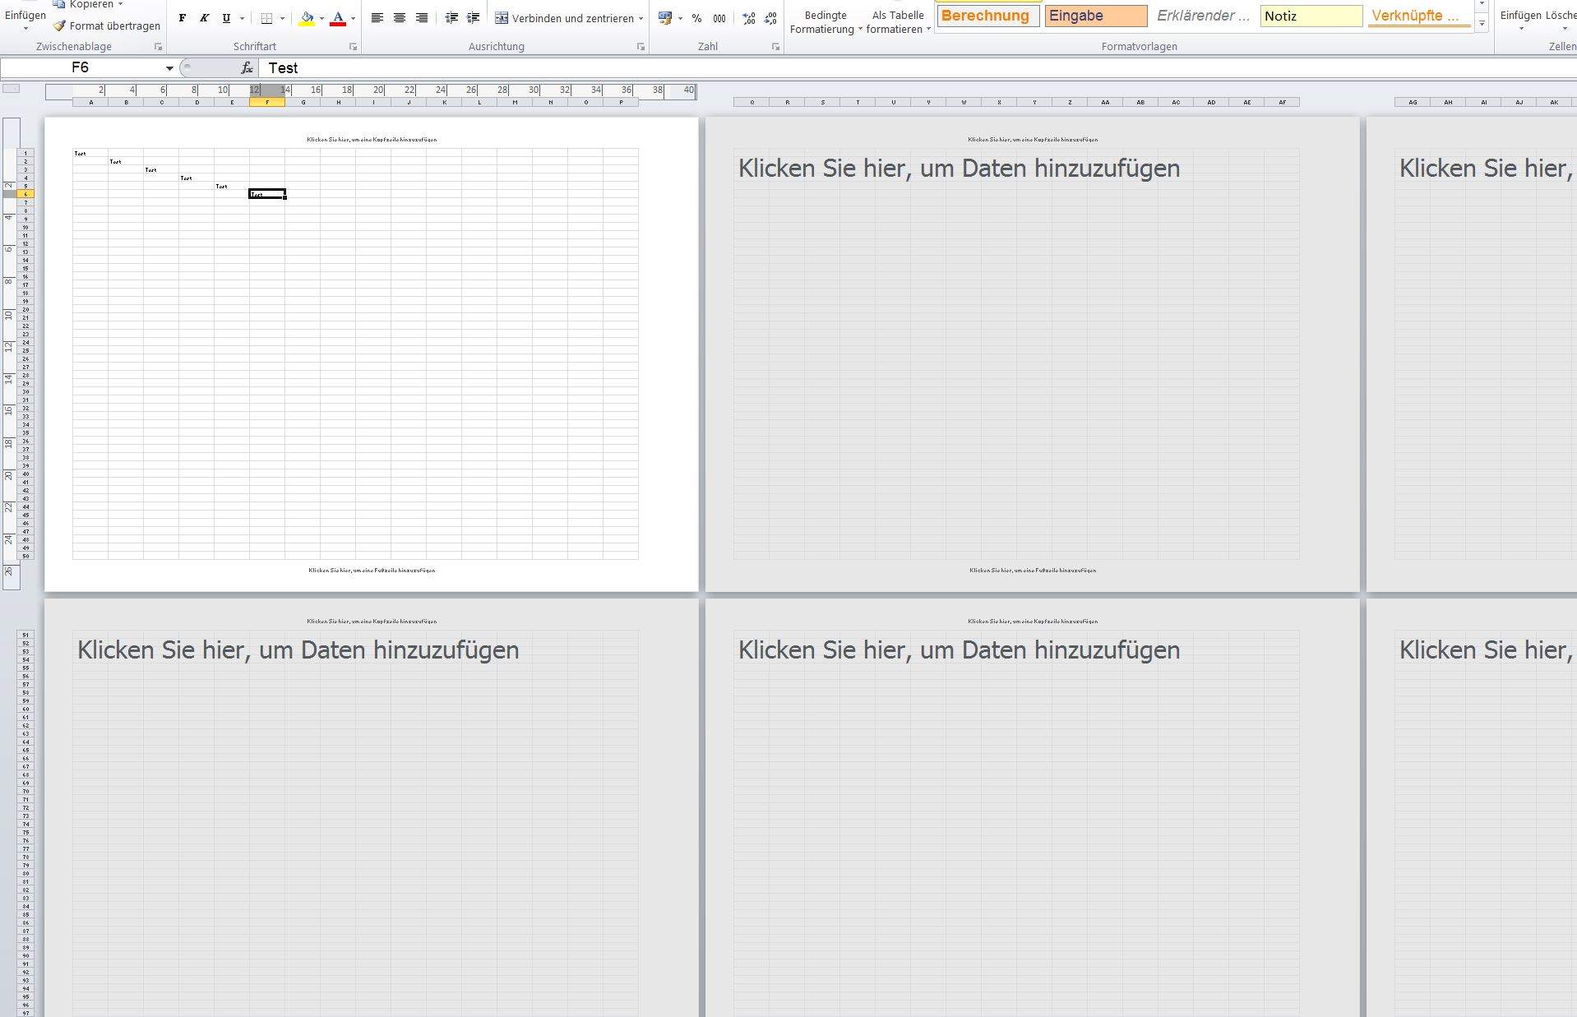Click inside the formula bar showing Test

tap(411, 67)
